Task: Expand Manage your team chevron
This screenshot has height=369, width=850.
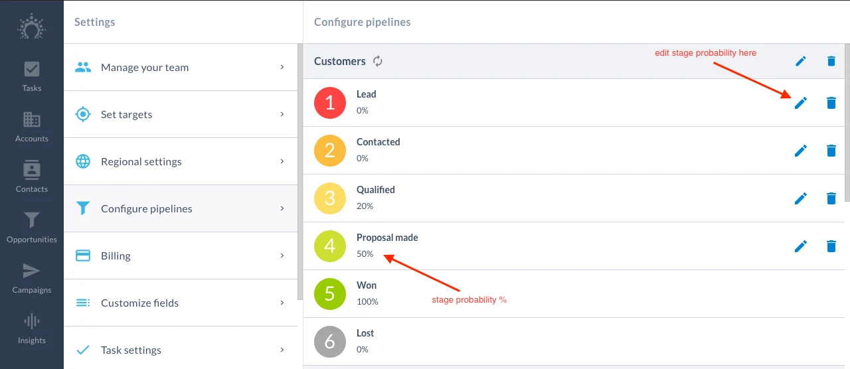Action: (282, 67)
